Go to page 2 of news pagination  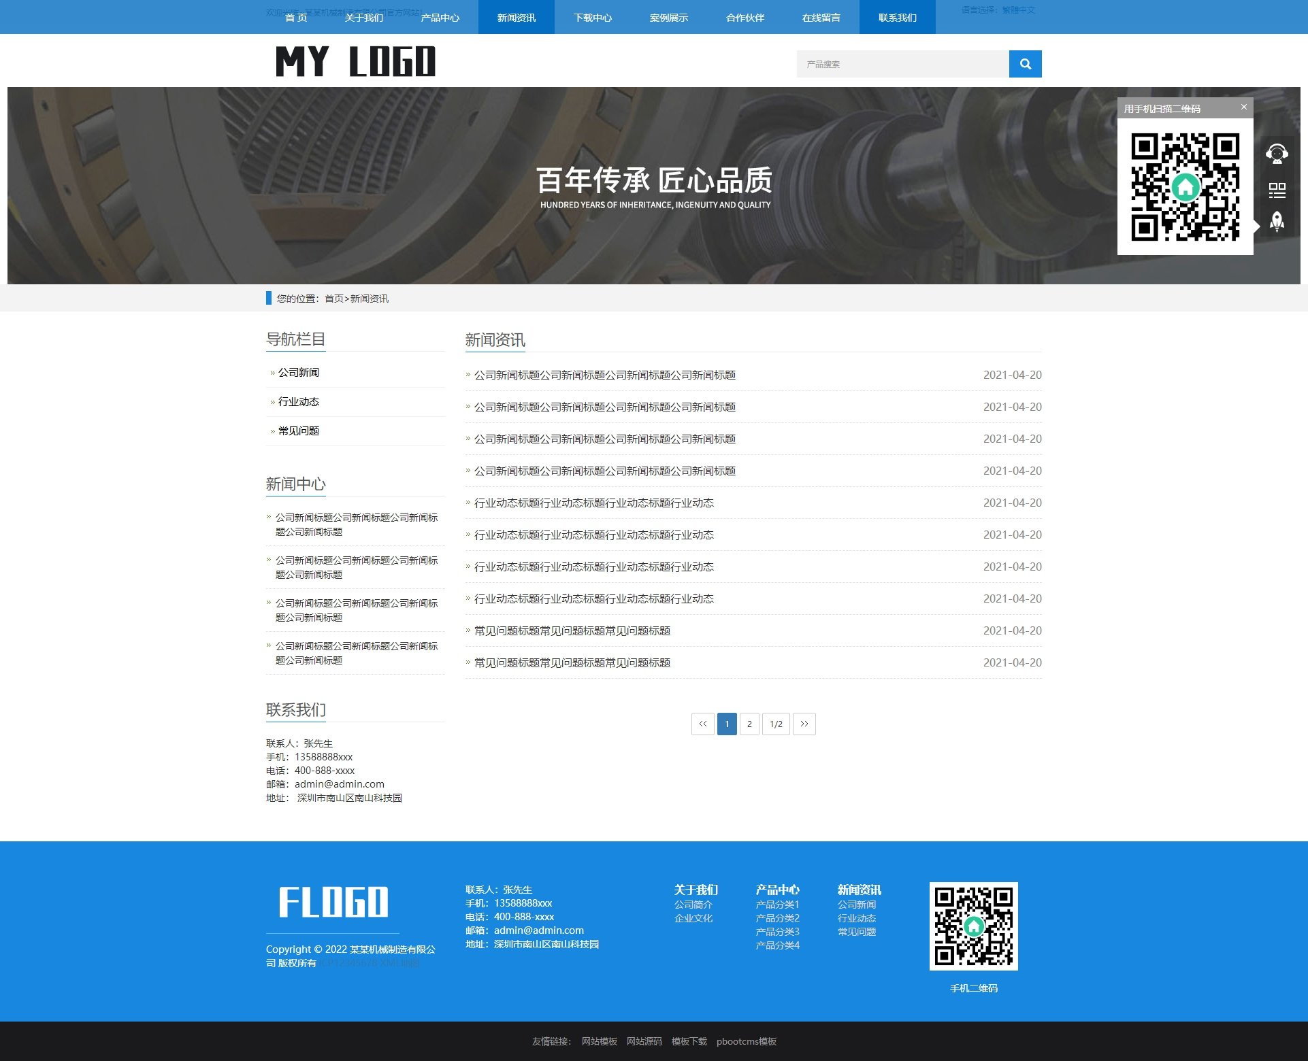(749, 724)
